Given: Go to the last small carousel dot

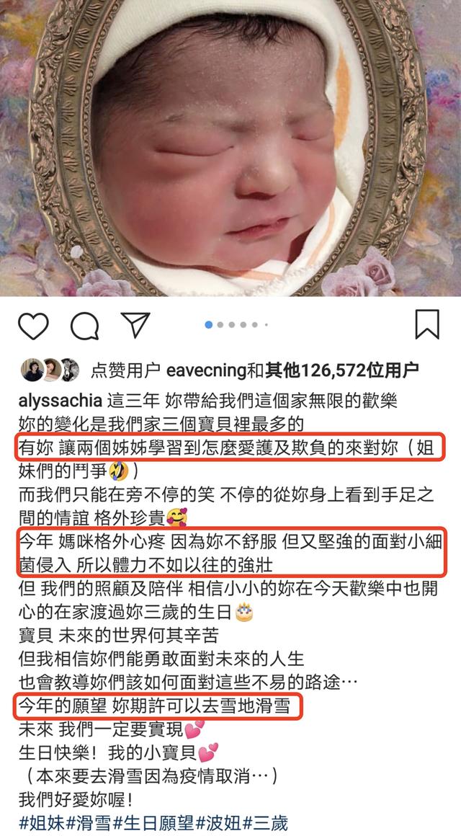Looking at the screenshot, I should [x=266, y=325].
